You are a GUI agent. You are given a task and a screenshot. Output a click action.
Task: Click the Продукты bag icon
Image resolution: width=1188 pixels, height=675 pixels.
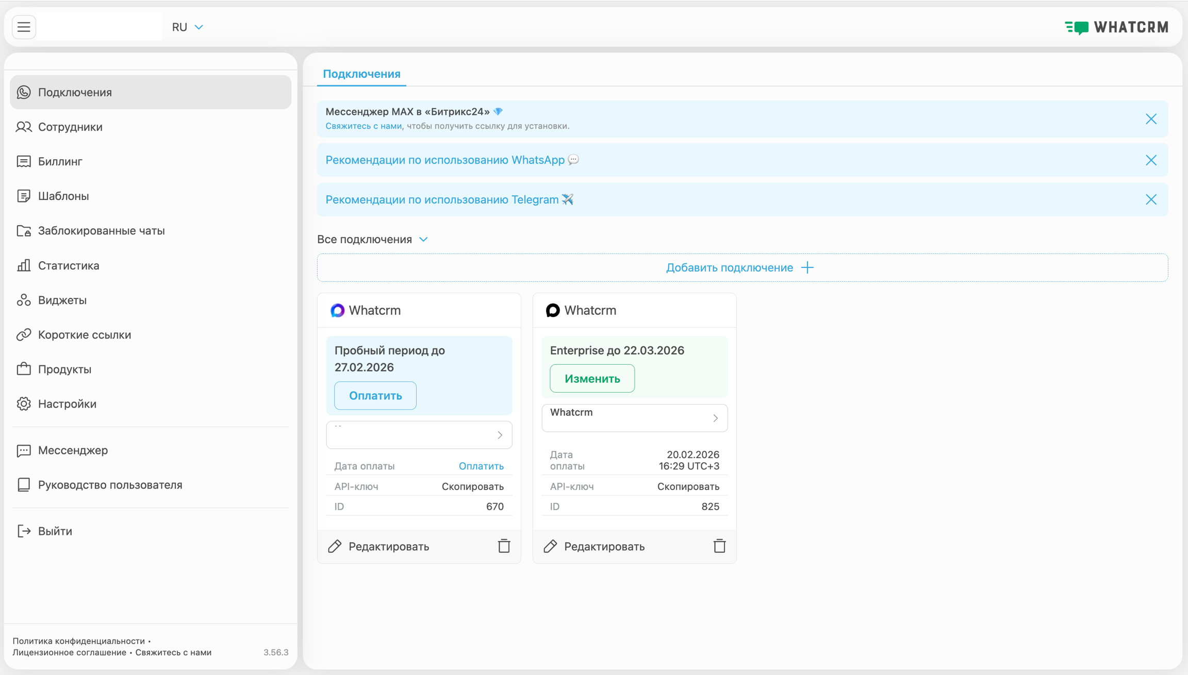coord(24,369)
